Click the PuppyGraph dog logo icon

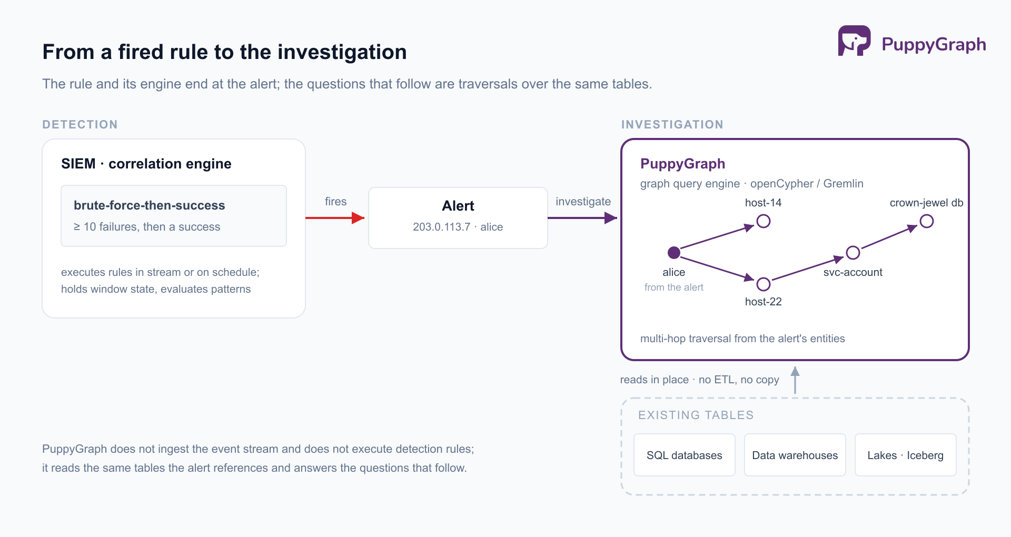tap(854, 41)
